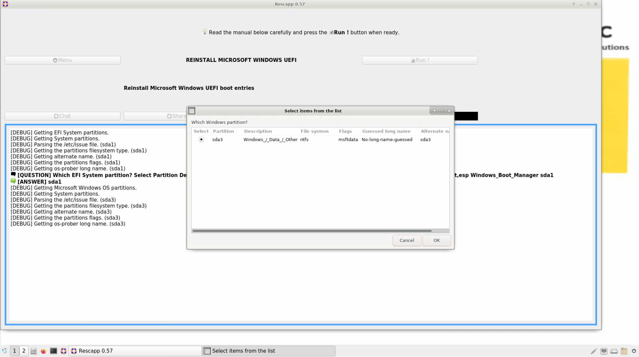Viewport: 639px width, 357px height.
Task: Click the Run ! button in Rescapp
Action: tap(420, 60)
